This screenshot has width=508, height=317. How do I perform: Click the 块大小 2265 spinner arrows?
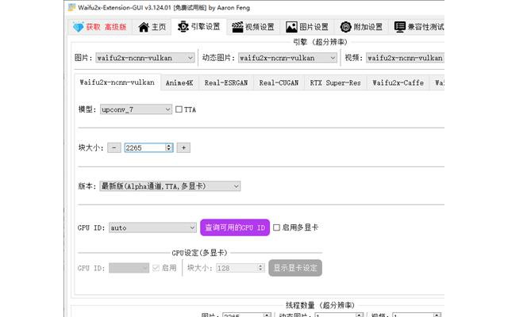(169, 148)
